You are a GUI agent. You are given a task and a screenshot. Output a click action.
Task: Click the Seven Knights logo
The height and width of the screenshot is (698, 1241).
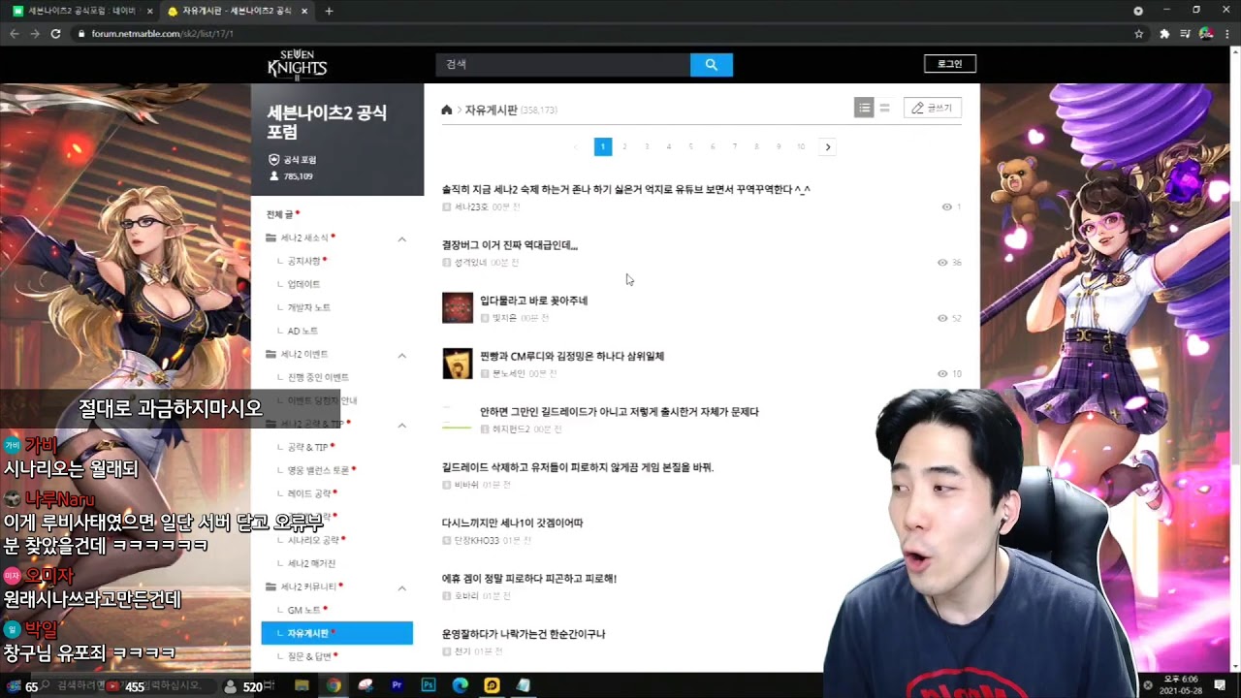click(x=297, y=65)
